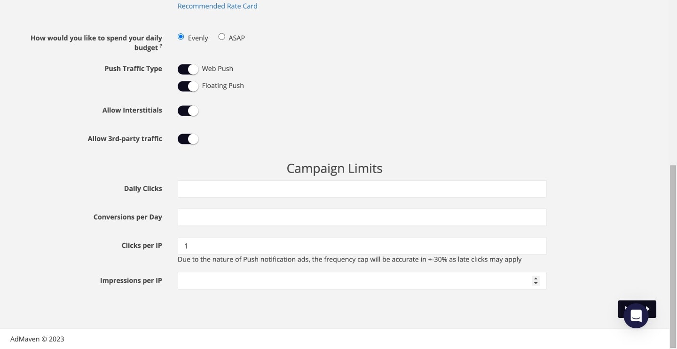Image resolution: width=677 pixels, height=349 pixels.
Task: Click the frequency cap disclaimer text under Clicks per IP
Action: point(349,259)
